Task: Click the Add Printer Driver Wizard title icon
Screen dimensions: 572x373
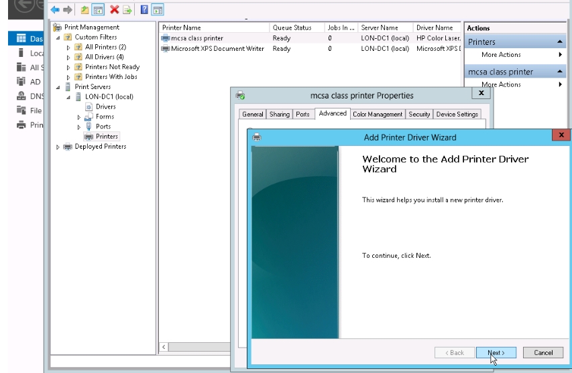Action: [x=257, y=137]
